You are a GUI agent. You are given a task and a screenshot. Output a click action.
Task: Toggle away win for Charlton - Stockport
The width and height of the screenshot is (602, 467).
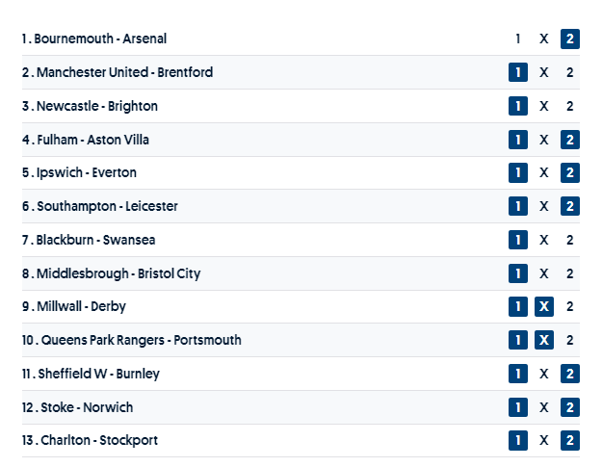point(570,441)
